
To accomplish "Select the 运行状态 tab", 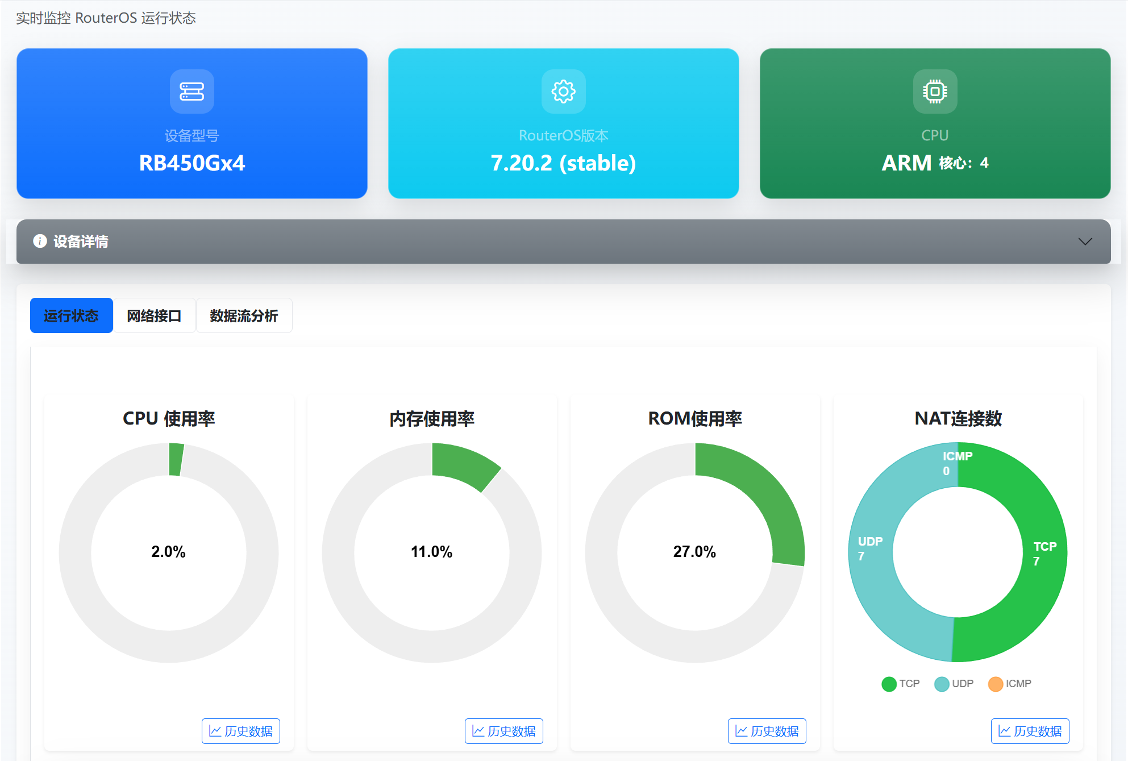I will tap(71, 315).
